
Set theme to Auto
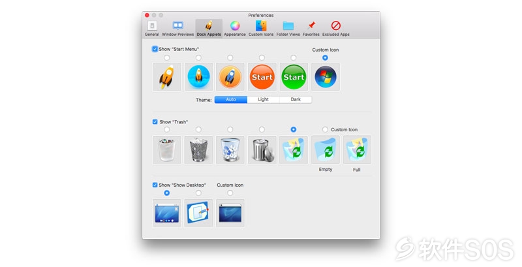coord(231,99)
